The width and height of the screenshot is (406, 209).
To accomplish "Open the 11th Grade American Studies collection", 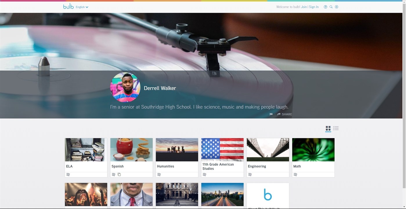I will tap(222, 150).
